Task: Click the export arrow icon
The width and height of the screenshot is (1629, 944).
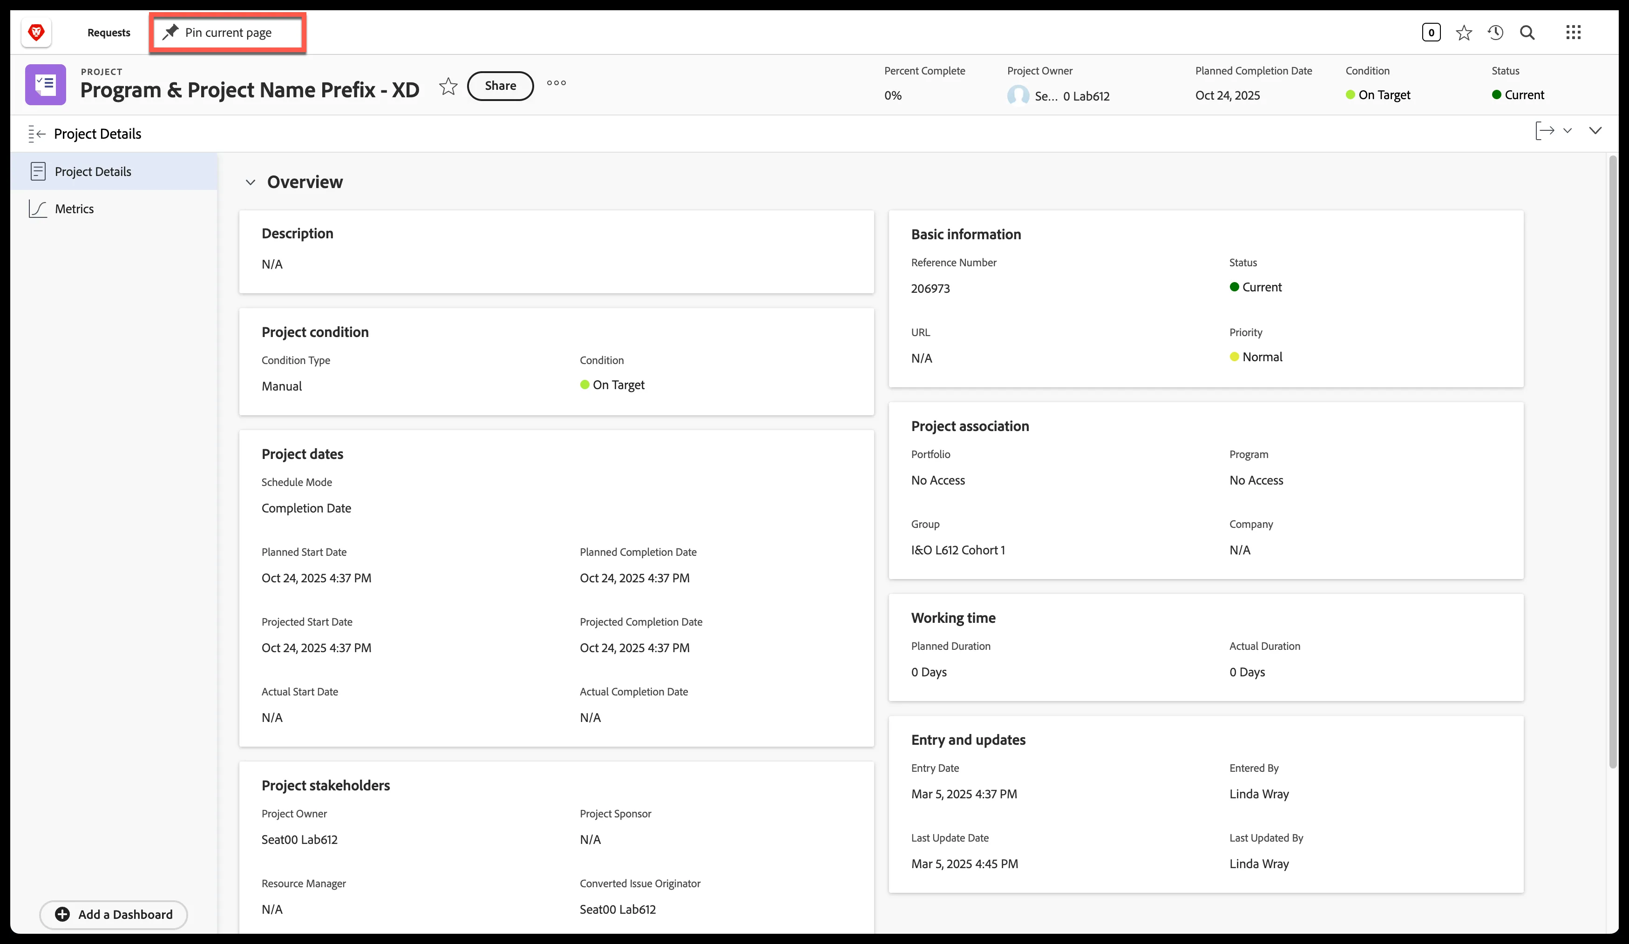Action: pyautogui.click(x=1544, y=130)
